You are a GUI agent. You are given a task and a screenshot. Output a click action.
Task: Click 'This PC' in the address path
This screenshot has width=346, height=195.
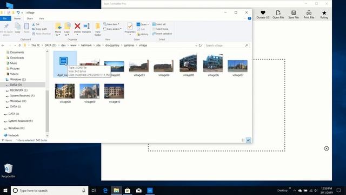[35, 45]
